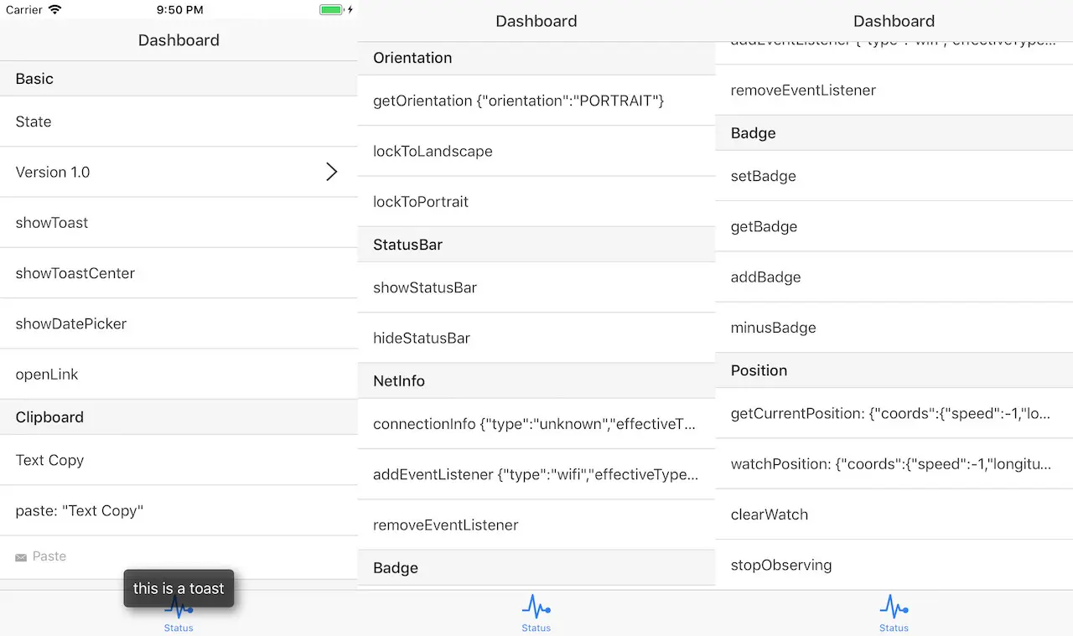Viewport: 1073px width, 636px height.
Task: Select the Status tab label below the toast
Action: (x=179, y=628)
